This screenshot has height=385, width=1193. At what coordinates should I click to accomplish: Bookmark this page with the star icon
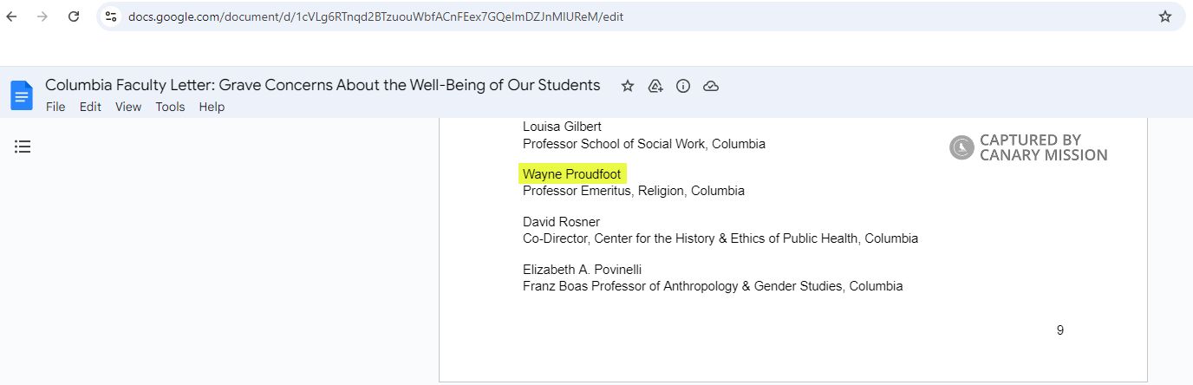[1165, 16]
